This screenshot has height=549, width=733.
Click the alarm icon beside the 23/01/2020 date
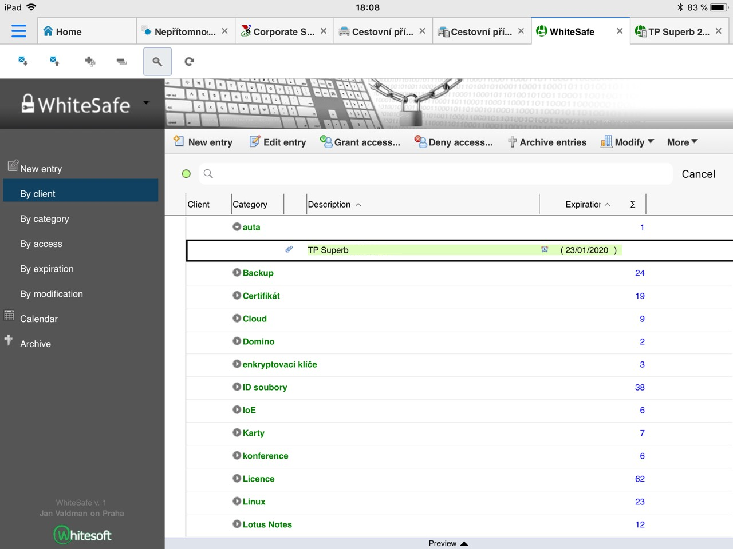coord(545,249)
